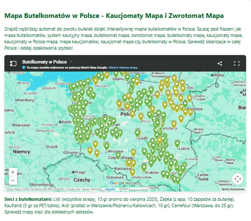Click the Google My Maps logo

pos(125,183)
